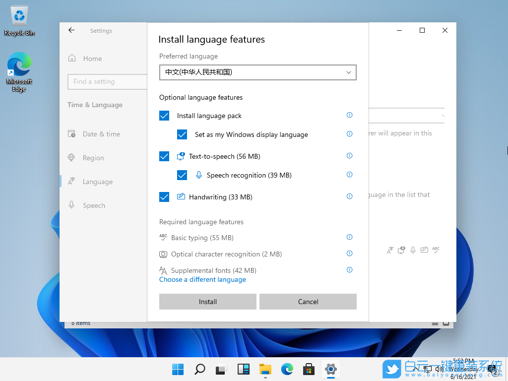Open Windows Search from the taskbar
The width and height of the screenshot is (508, 381).
point(199,369)
